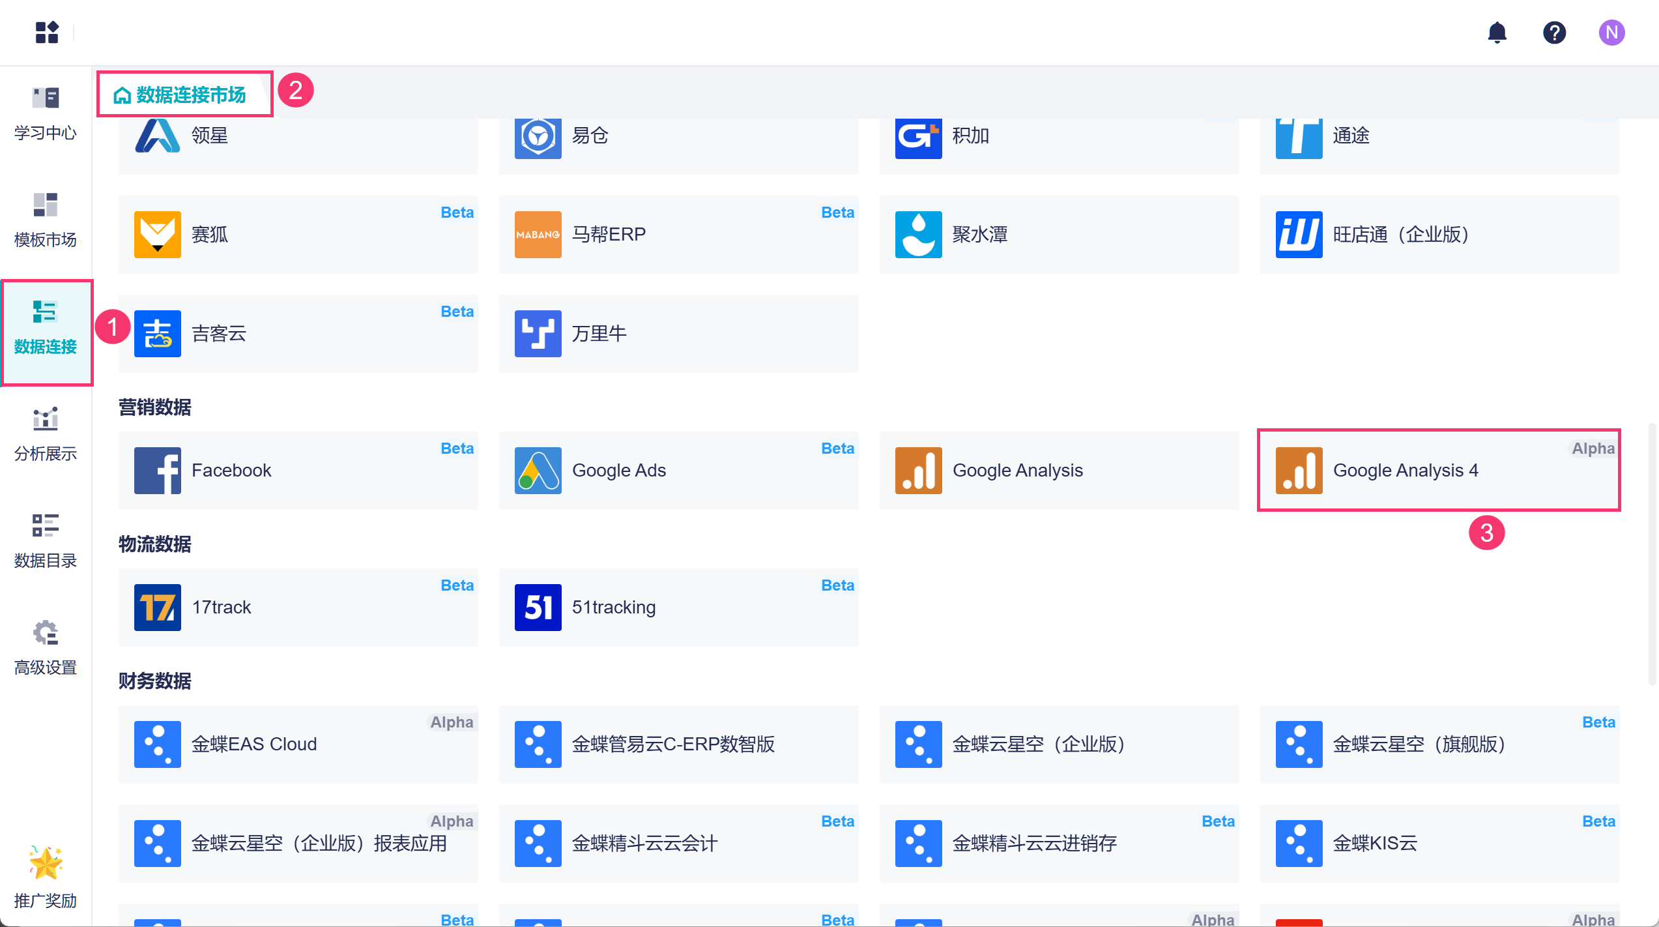Open the user avatar N menu

coord(1612,32)
